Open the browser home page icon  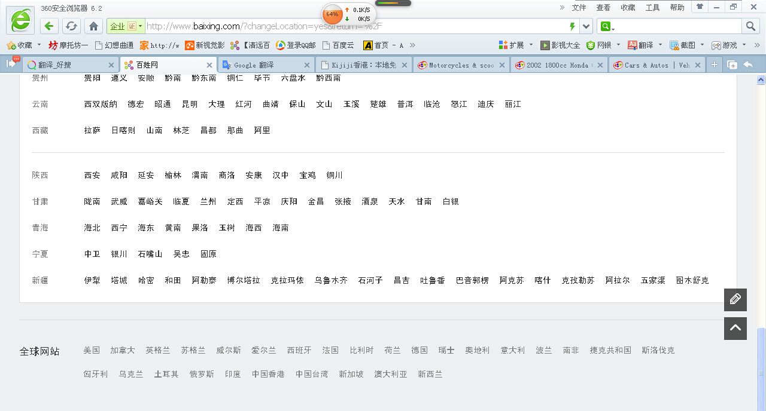coord(93,26)
